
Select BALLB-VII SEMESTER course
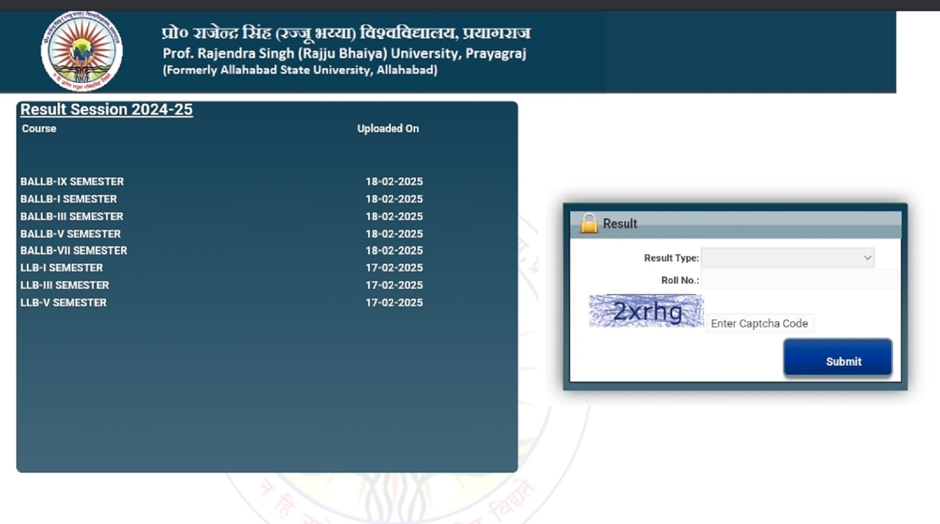click(x=73, y=250)
